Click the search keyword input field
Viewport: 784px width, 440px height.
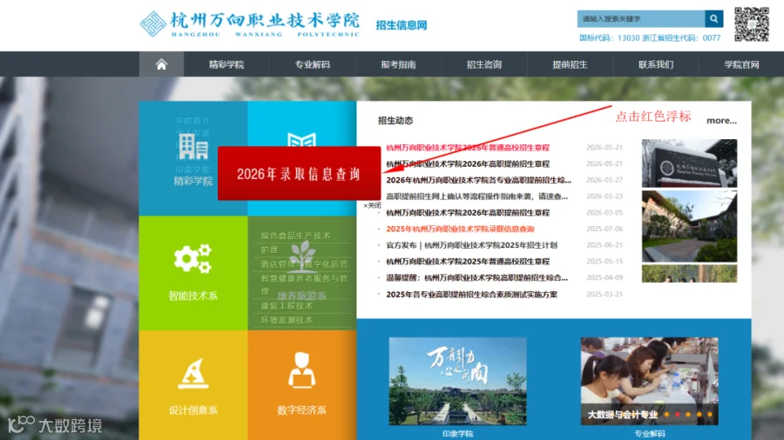coord(641,19)
